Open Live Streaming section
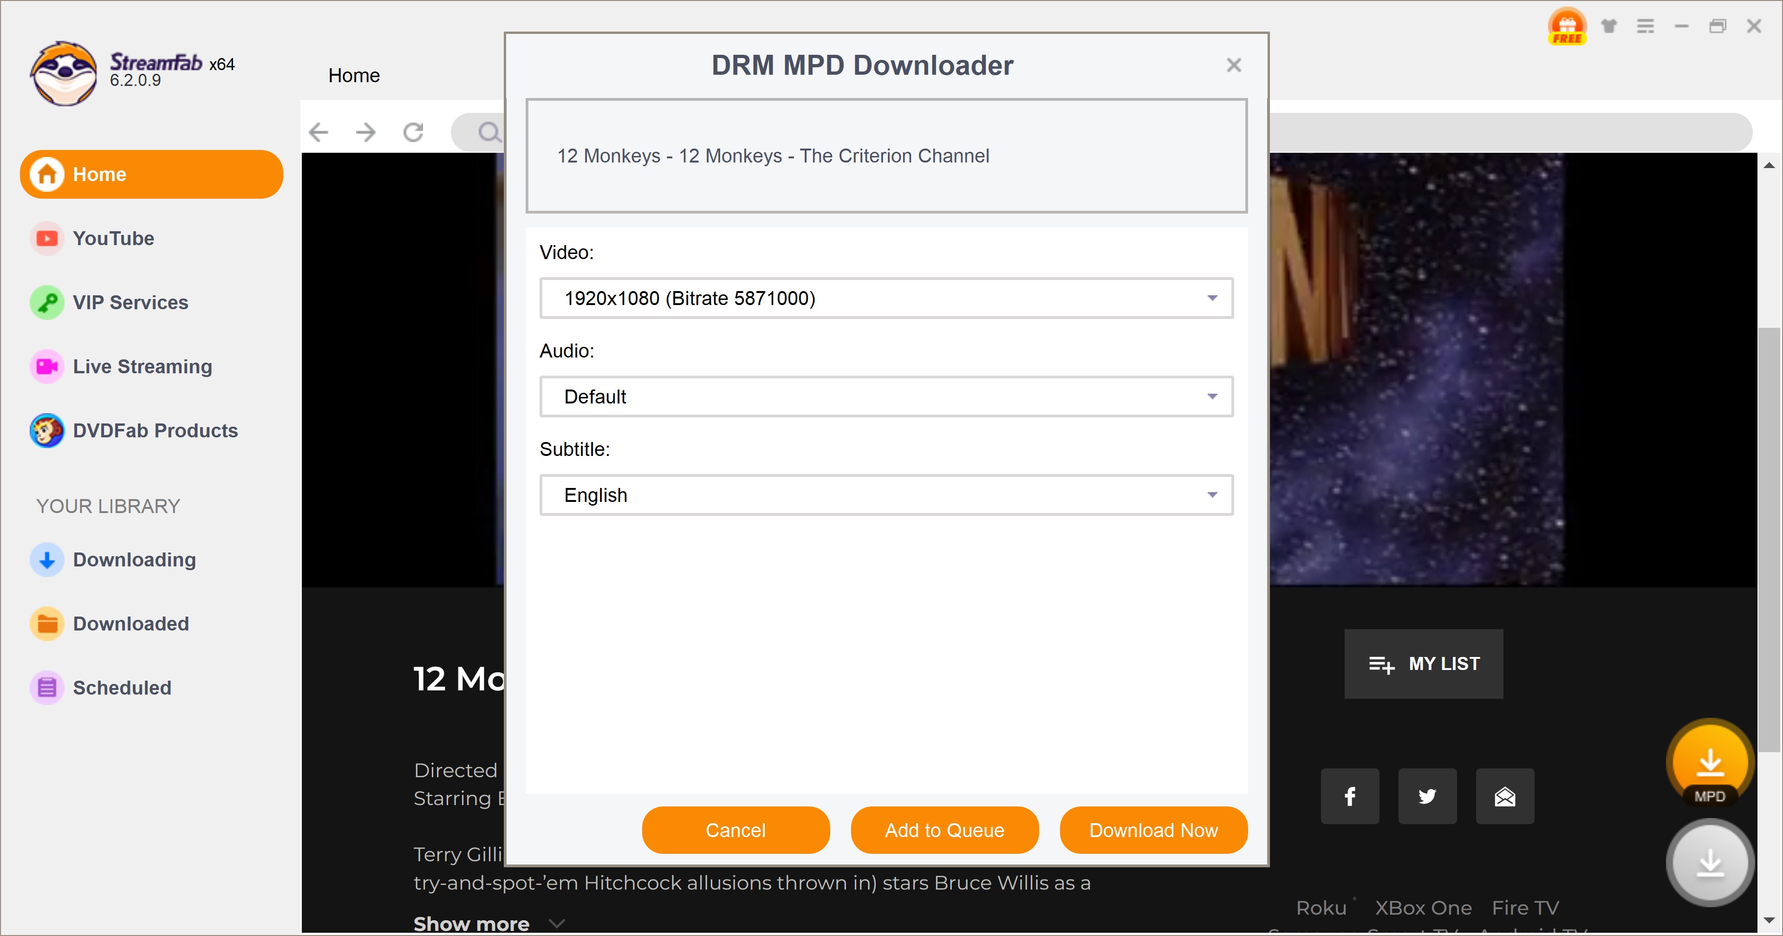This screenshot has height=936, width=1783. pos(142,366)
